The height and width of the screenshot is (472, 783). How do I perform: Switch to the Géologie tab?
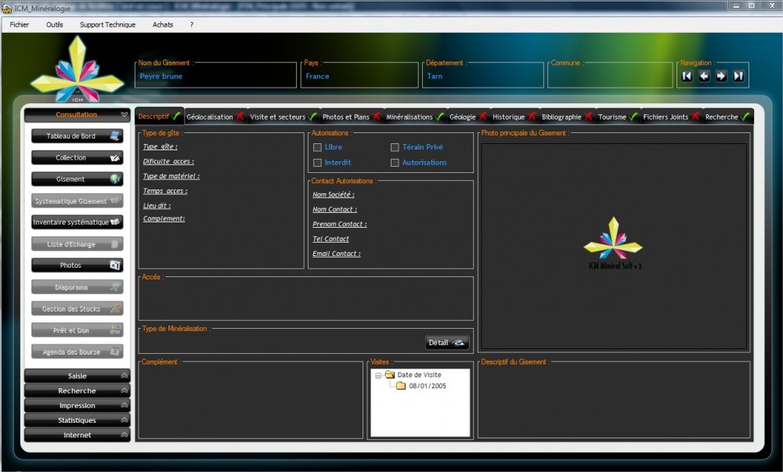pos(468,117)
